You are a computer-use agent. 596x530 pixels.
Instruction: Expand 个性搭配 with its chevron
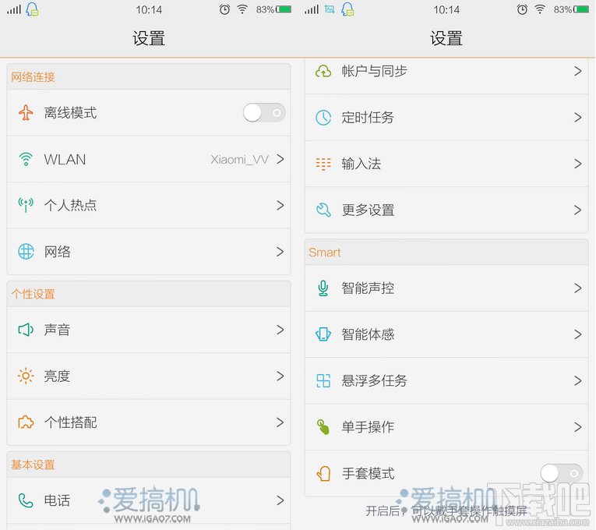pos(280,422)
